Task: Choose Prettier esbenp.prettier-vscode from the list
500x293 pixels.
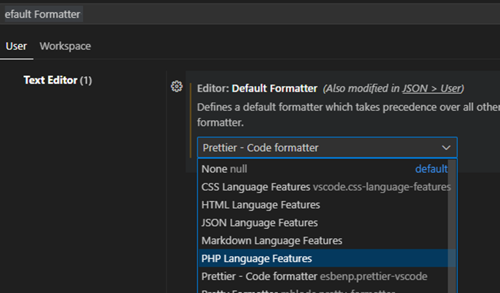Action: [x=314, y=276]
